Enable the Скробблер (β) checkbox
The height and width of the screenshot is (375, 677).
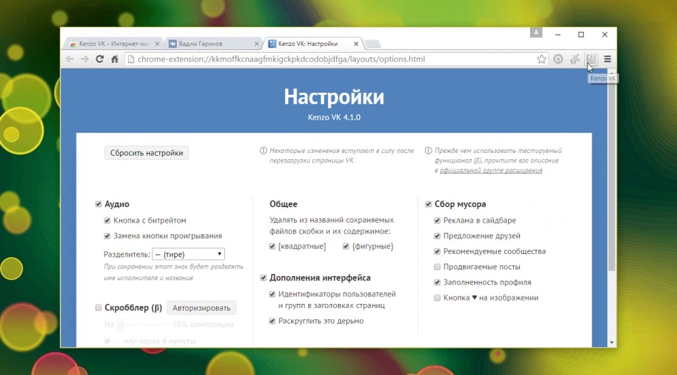click(98, 307)
